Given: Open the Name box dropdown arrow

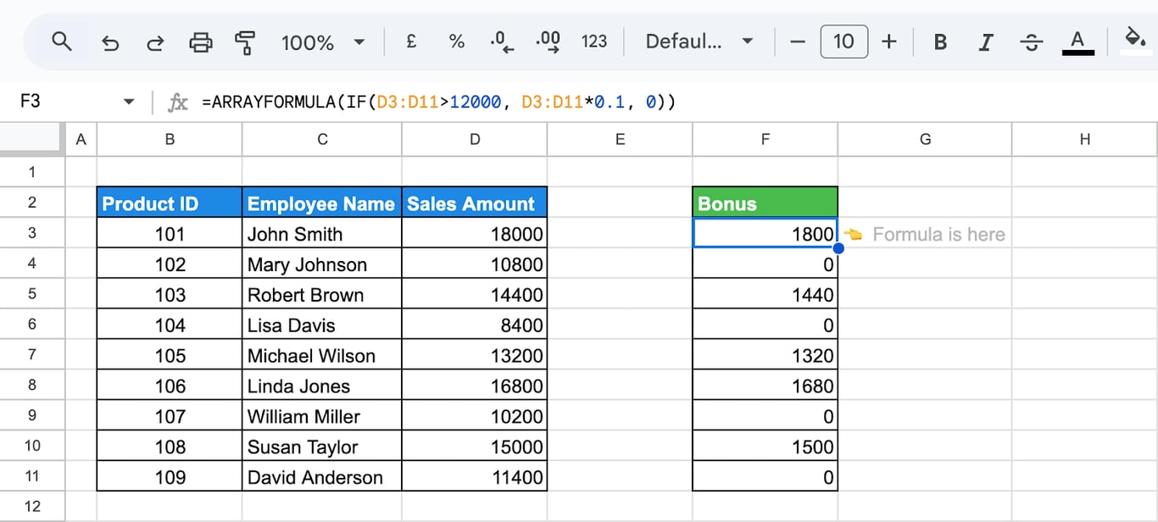Looking at the screenshot, I should coord(129,102).
